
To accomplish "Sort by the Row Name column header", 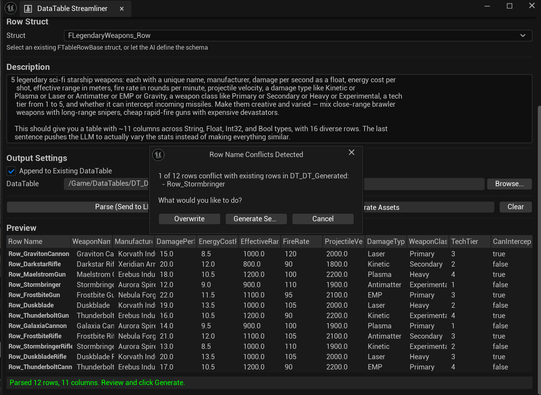I will pyautogui.click(x=38, y=241).
